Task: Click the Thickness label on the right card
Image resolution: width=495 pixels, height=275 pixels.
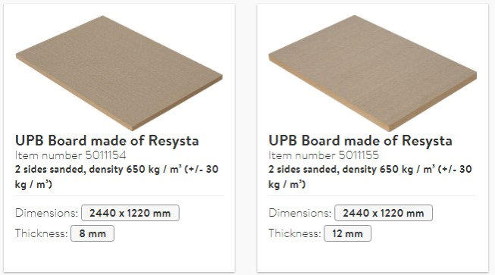Action: [295, 233]
